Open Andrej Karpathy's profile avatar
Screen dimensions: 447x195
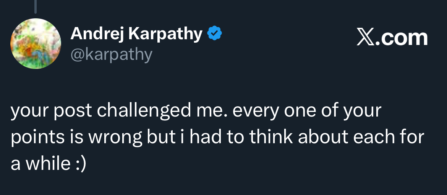(36, 43)
